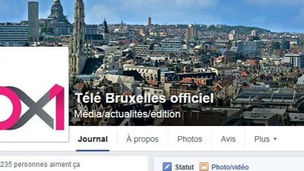Open the Média/actualités/édition category link
This screenshot has width=304, height=171.
(x=128, y=114)
